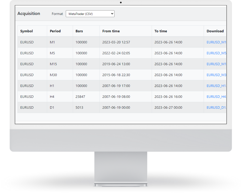Open the Format dropdown showing MetaTrader (CSV)
This screenshot has width=241, height=193.
(90, 14)
